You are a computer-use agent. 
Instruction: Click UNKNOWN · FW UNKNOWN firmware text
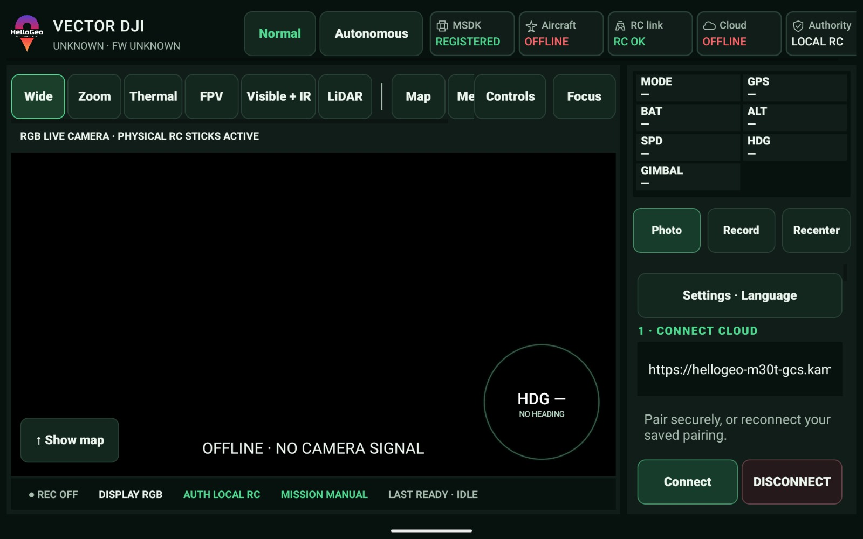tap(117, 46)
